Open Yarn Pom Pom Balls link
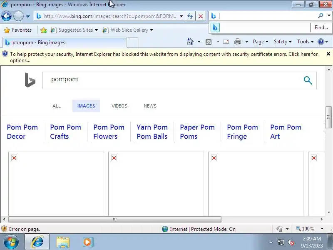 click(x=152, y=132)
